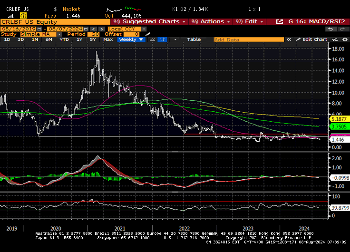Click the signal strength bars icon
350x252 pixels.
[x=11, y=16]
